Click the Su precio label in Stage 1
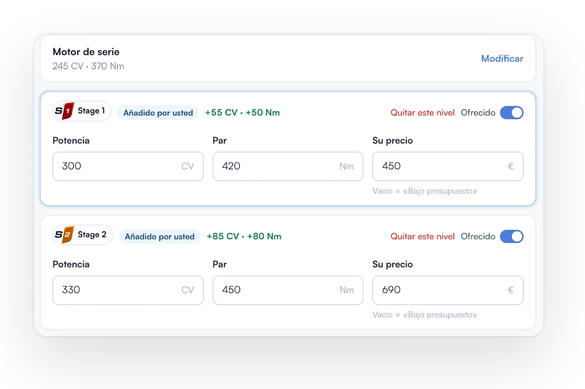 coord(393,141)
